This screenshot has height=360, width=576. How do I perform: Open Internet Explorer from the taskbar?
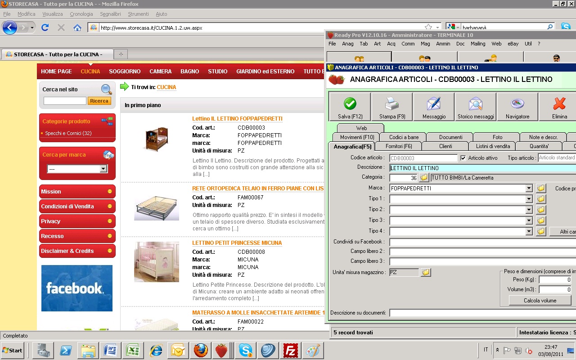pos(156,350)
